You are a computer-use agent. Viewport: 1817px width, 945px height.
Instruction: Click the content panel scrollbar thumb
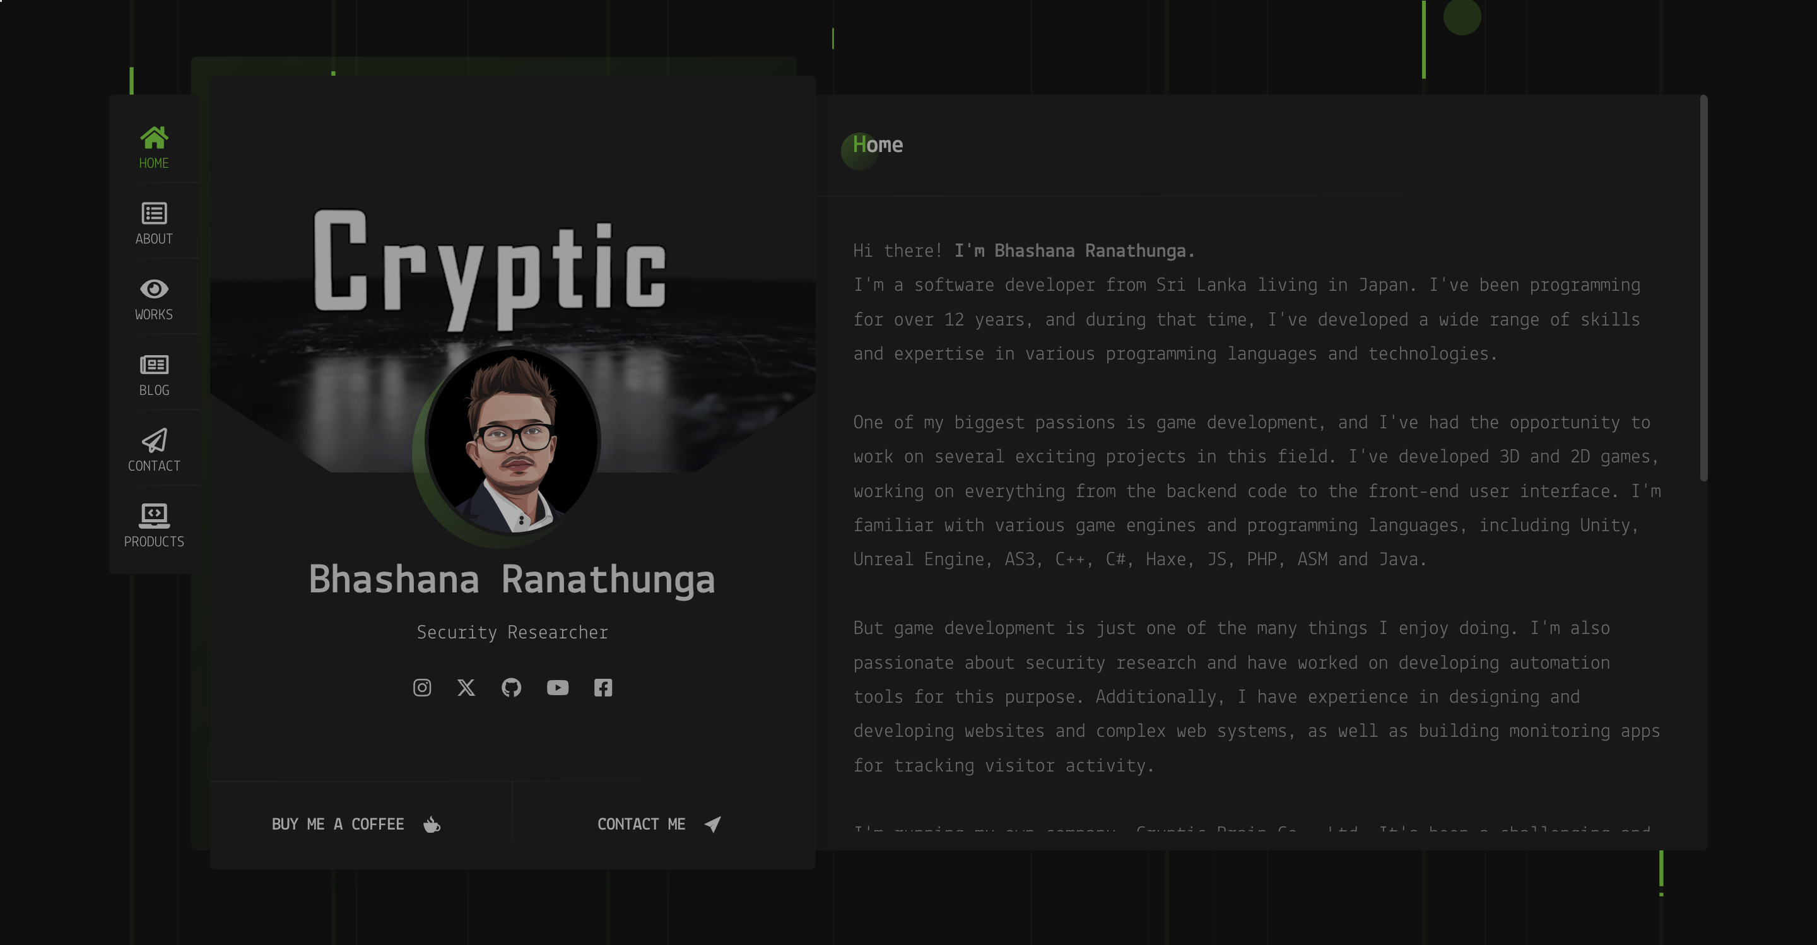click(1703, 289)
